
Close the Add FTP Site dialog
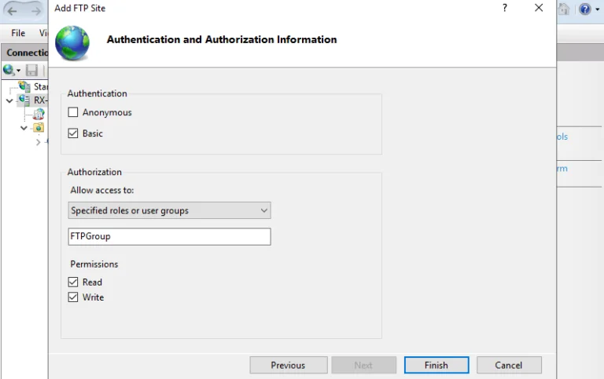coord(539,8)
